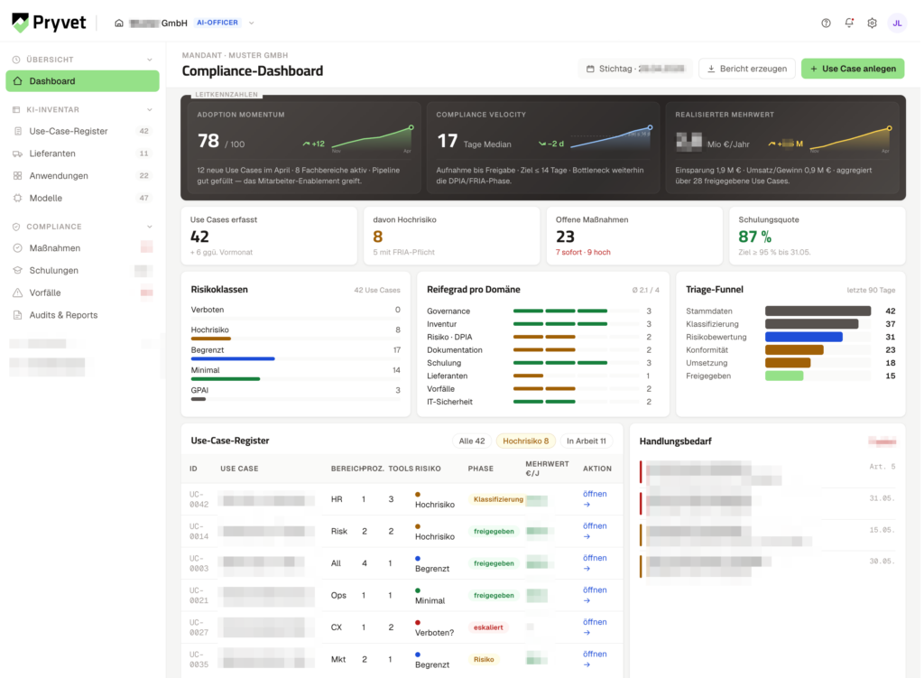
Task: Click the plus icon in Use Case anlegen
Action: [813, 69]
